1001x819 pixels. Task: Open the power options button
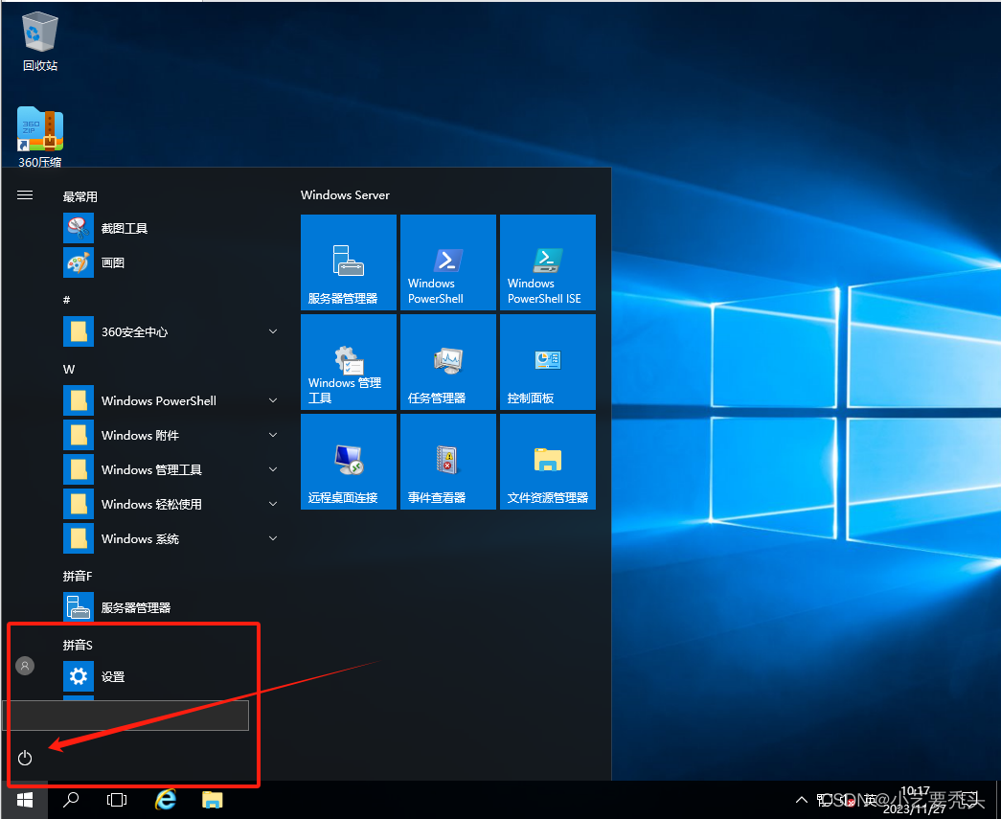(x=25, y=758)
